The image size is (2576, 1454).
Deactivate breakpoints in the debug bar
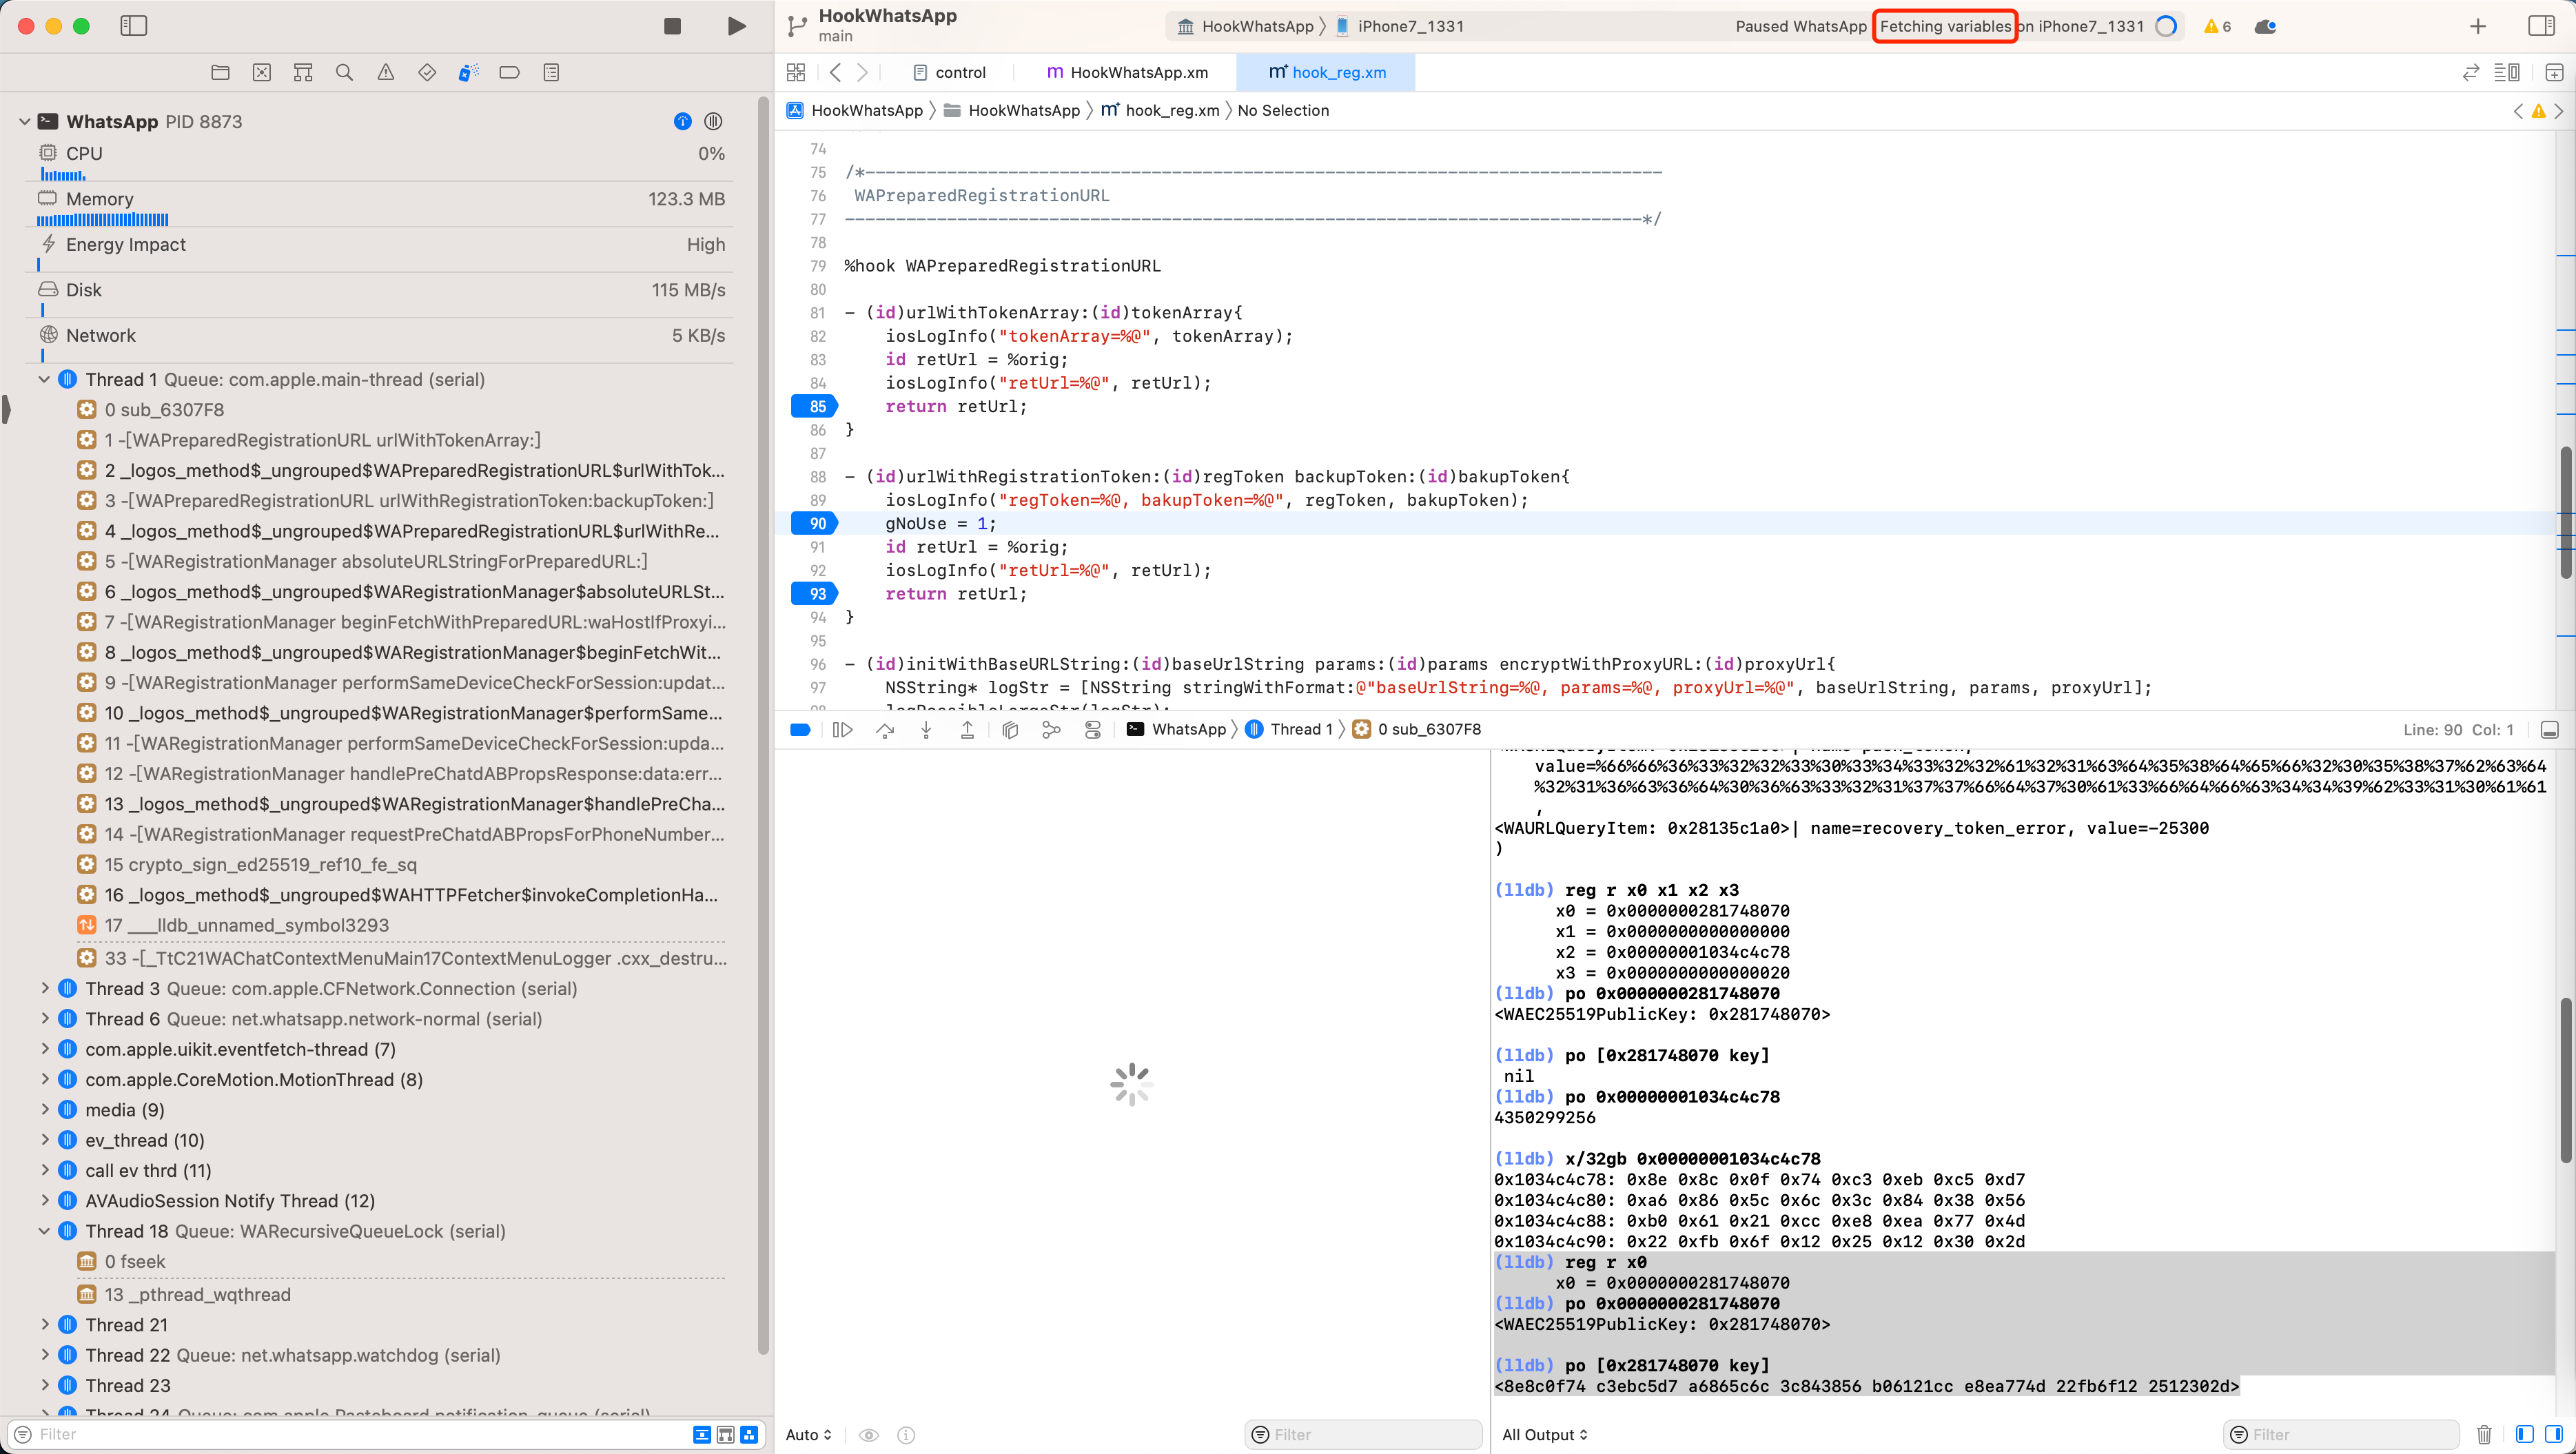[800, 730]
